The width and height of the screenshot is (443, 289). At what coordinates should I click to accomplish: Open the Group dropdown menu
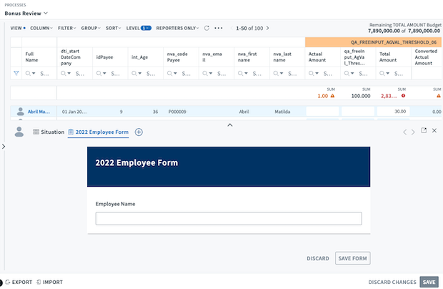[x=90, y=28]
